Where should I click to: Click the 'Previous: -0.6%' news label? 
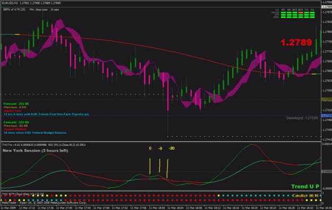tap(15, 107)
